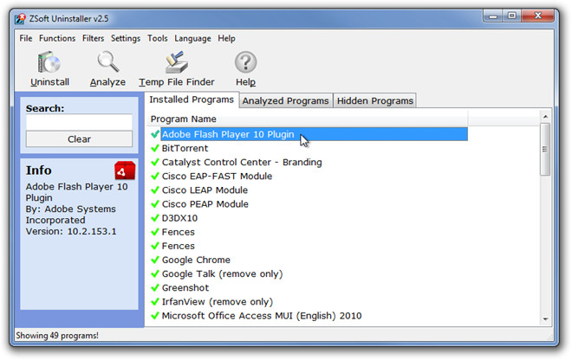Select Microsoft Office Access MUI (English) 2010
572x360 pixels.
262,316
